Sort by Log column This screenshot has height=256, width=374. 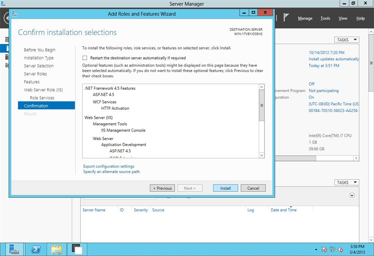(x=251, y=210)
